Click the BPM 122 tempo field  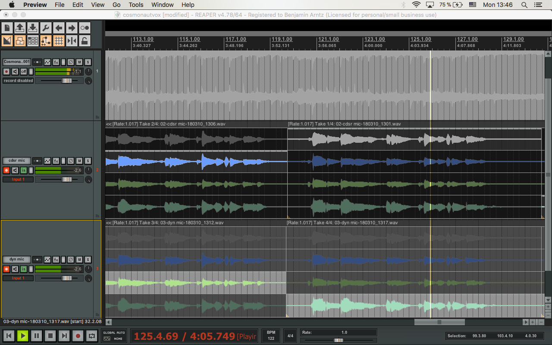coord(271,336)
